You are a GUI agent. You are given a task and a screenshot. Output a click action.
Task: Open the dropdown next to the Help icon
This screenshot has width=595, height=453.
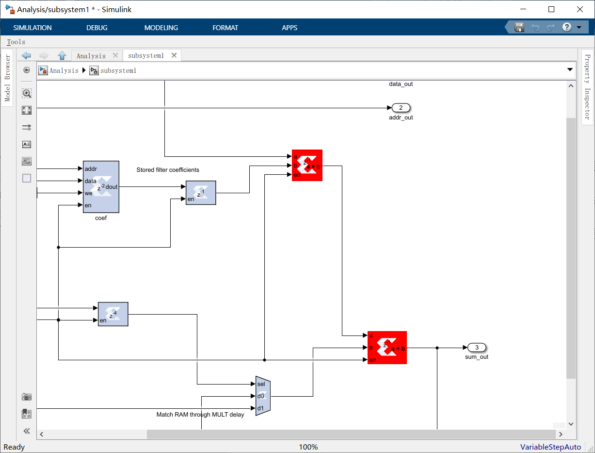coord(579,27)
